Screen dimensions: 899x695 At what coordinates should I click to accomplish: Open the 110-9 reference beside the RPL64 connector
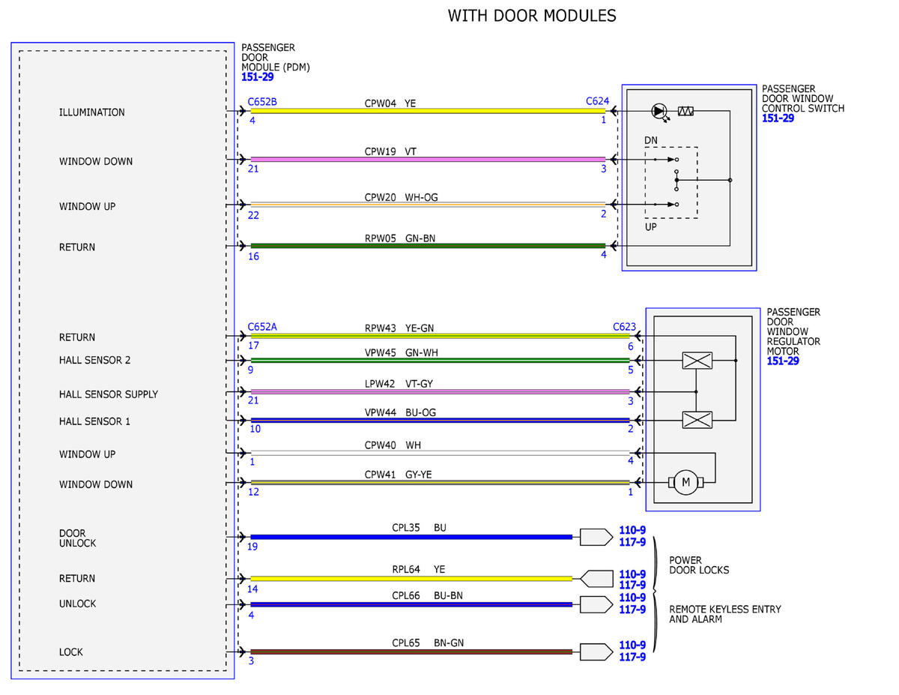[x=632, y=574]
